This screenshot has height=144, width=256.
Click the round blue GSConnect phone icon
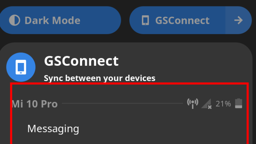[21, 67]
